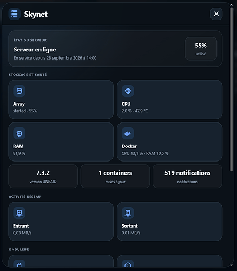
Task: Click the Entrant network download icon
Action: [19, 213]
